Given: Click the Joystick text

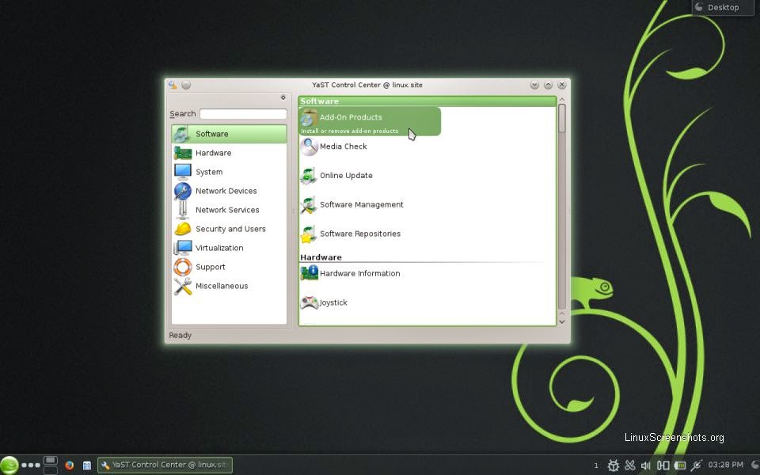Looking at the screenshot, I should click(333, 303).
